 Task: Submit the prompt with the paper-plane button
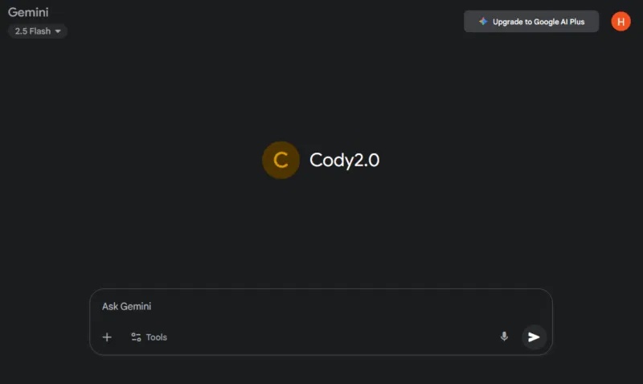pos(534,337)
